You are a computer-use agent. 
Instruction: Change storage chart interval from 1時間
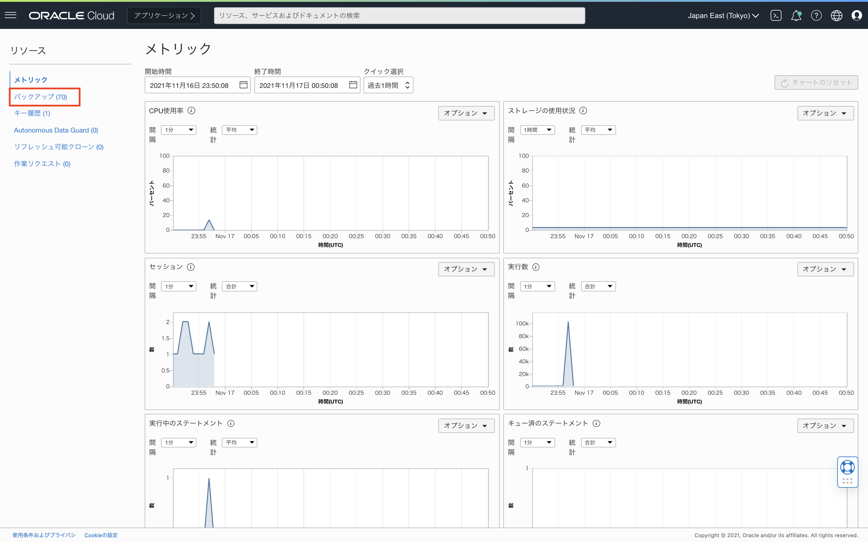tap(537, 130)
